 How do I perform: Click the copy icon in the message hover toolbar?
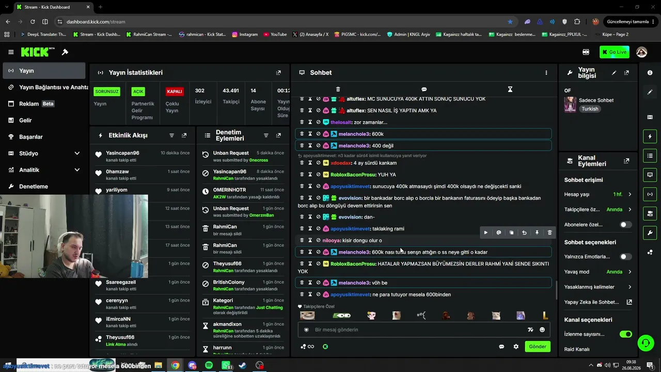pos(511,233)
